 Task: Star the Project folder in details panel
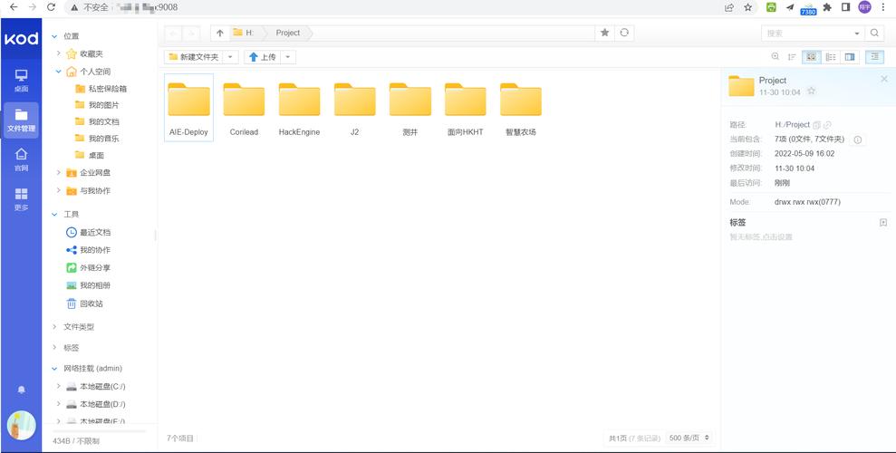coord(811,92)
